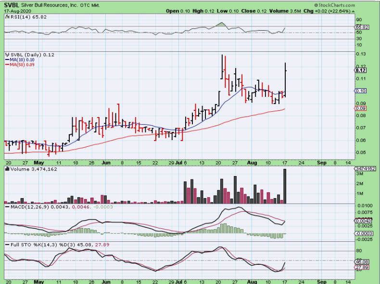This screenshot has height=284, width=380.
Task: Click the MA(10) 0.10 legend entry
Action: 20,59
